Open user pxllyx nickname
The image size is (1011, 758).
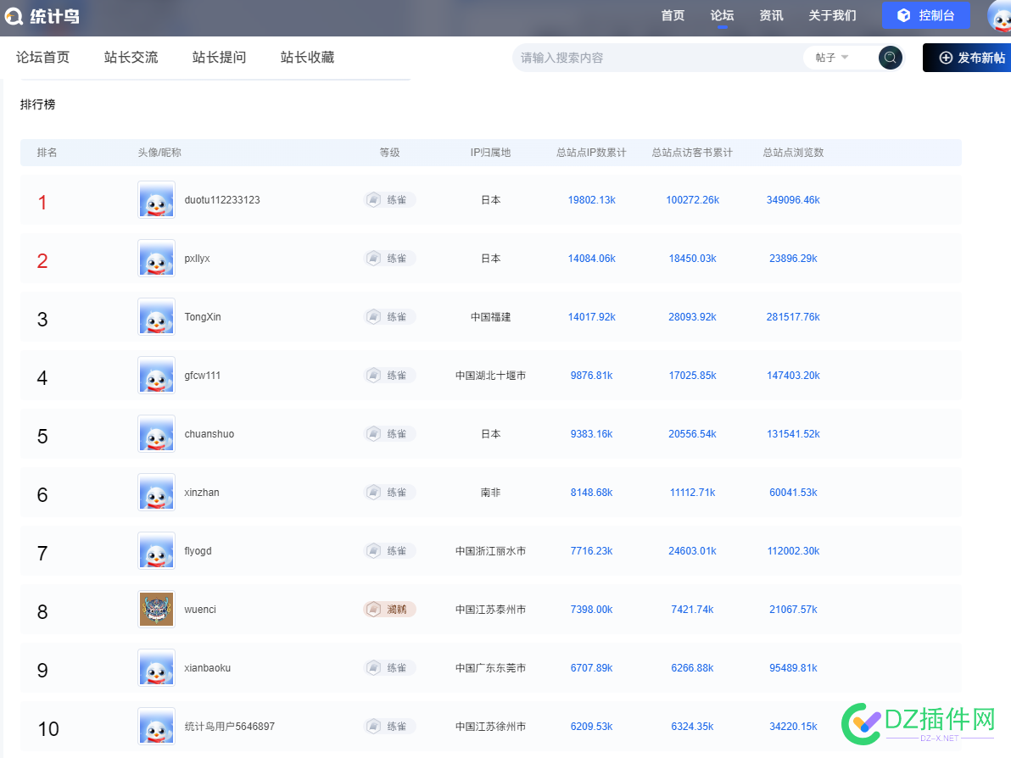point(198,259)
